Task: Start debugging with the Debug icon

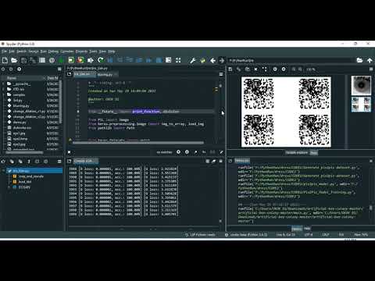Action: coord(110,60)
